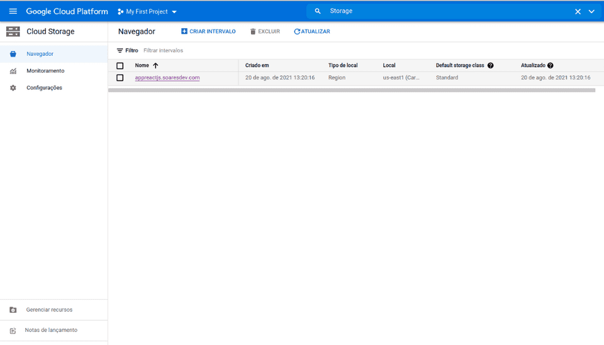Go to Monitoramento in the sidebar

45,71
